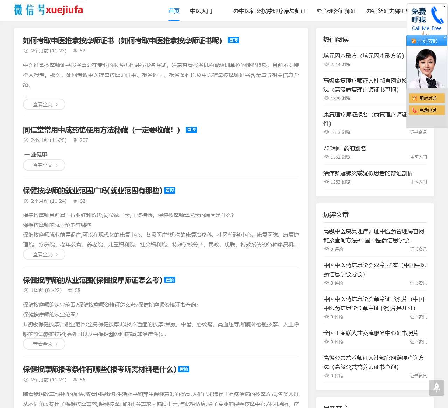Screen dimensions: 448x408
Task: Click 查看全文 under 从业范围 article
Action: point(44,344)
